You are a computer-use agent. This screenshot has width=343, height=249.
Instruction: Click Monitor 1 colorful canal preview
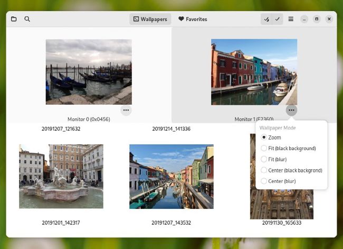click(x=254, y=72)
